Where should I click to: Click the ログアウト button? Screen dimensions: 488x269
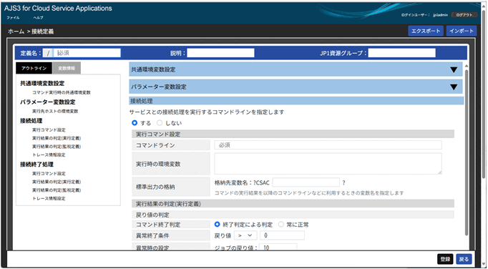464,14
